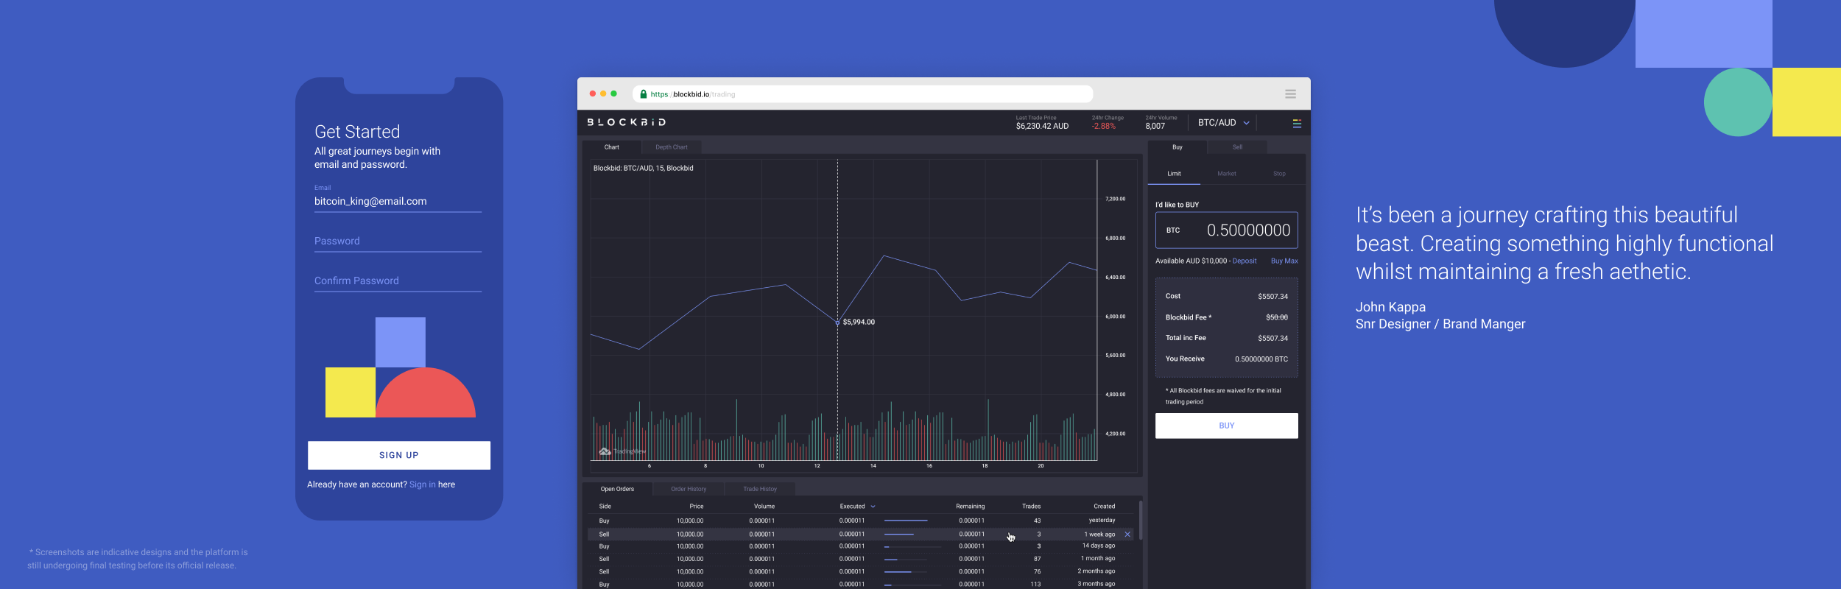This screenshot has width=1841, height=589.
Task: Cancel the 1 week ago Sell order
Action: click(1127, 535)
